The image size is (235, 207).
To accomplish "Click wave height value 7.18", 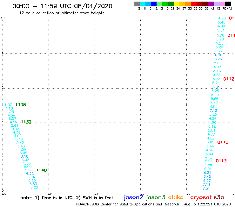I will point(216,87).
